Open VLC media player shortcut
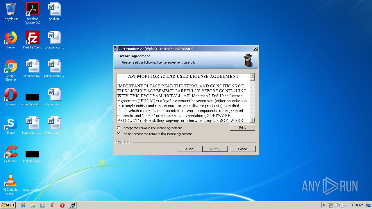372x209 pixels. (x=10, y=184)
